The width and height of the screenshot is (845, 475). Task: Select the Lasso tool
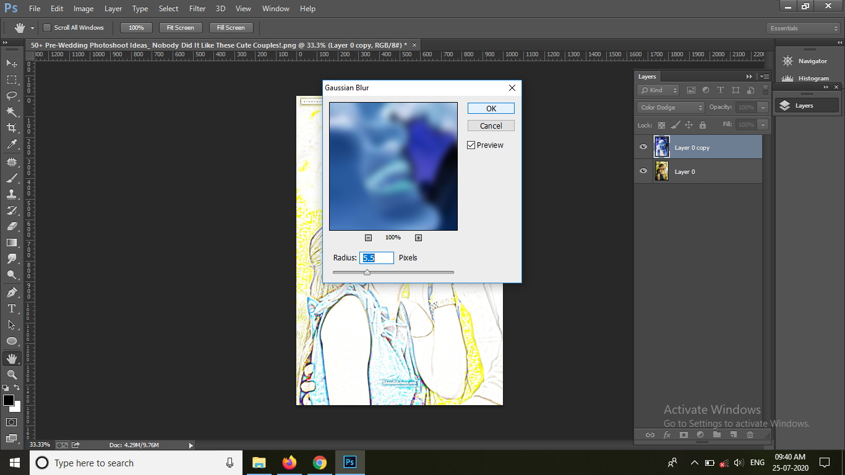(12, 95)
